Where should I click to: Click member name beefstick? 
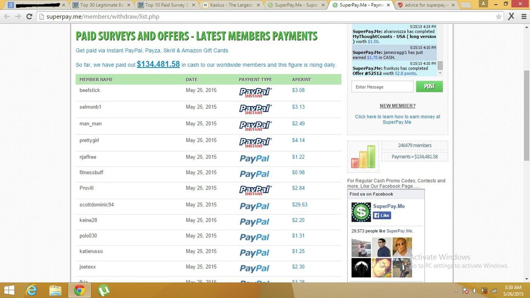click(89, 90)
